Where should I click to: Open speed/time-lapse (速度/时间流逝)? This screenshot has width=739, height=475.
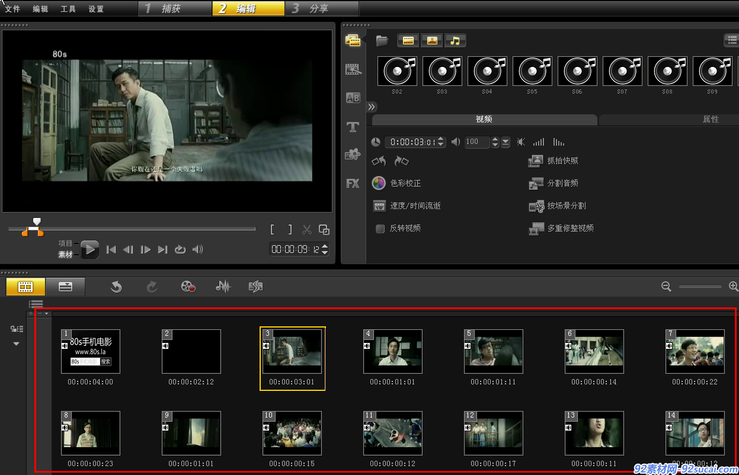pos(407,206)
